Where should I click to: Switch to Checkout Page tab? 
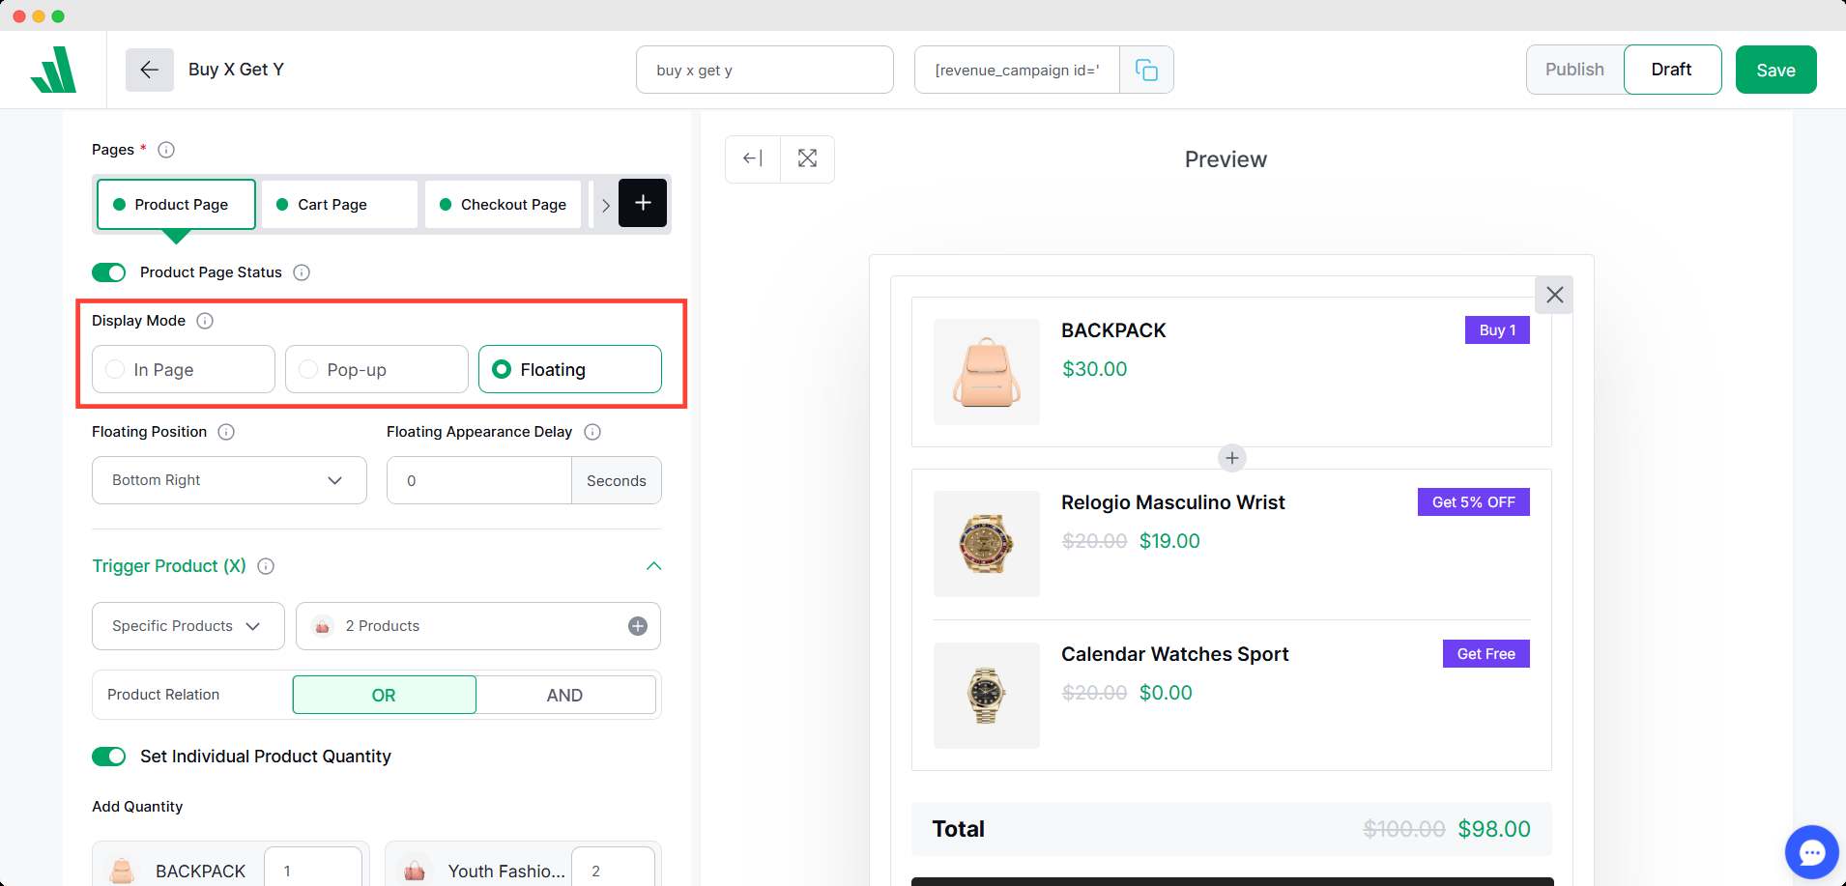point(504,204)
